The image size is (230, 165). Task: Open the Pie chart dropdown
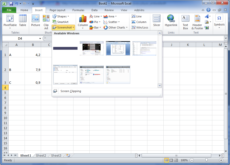pyautogui.click(x=95, y=22)
